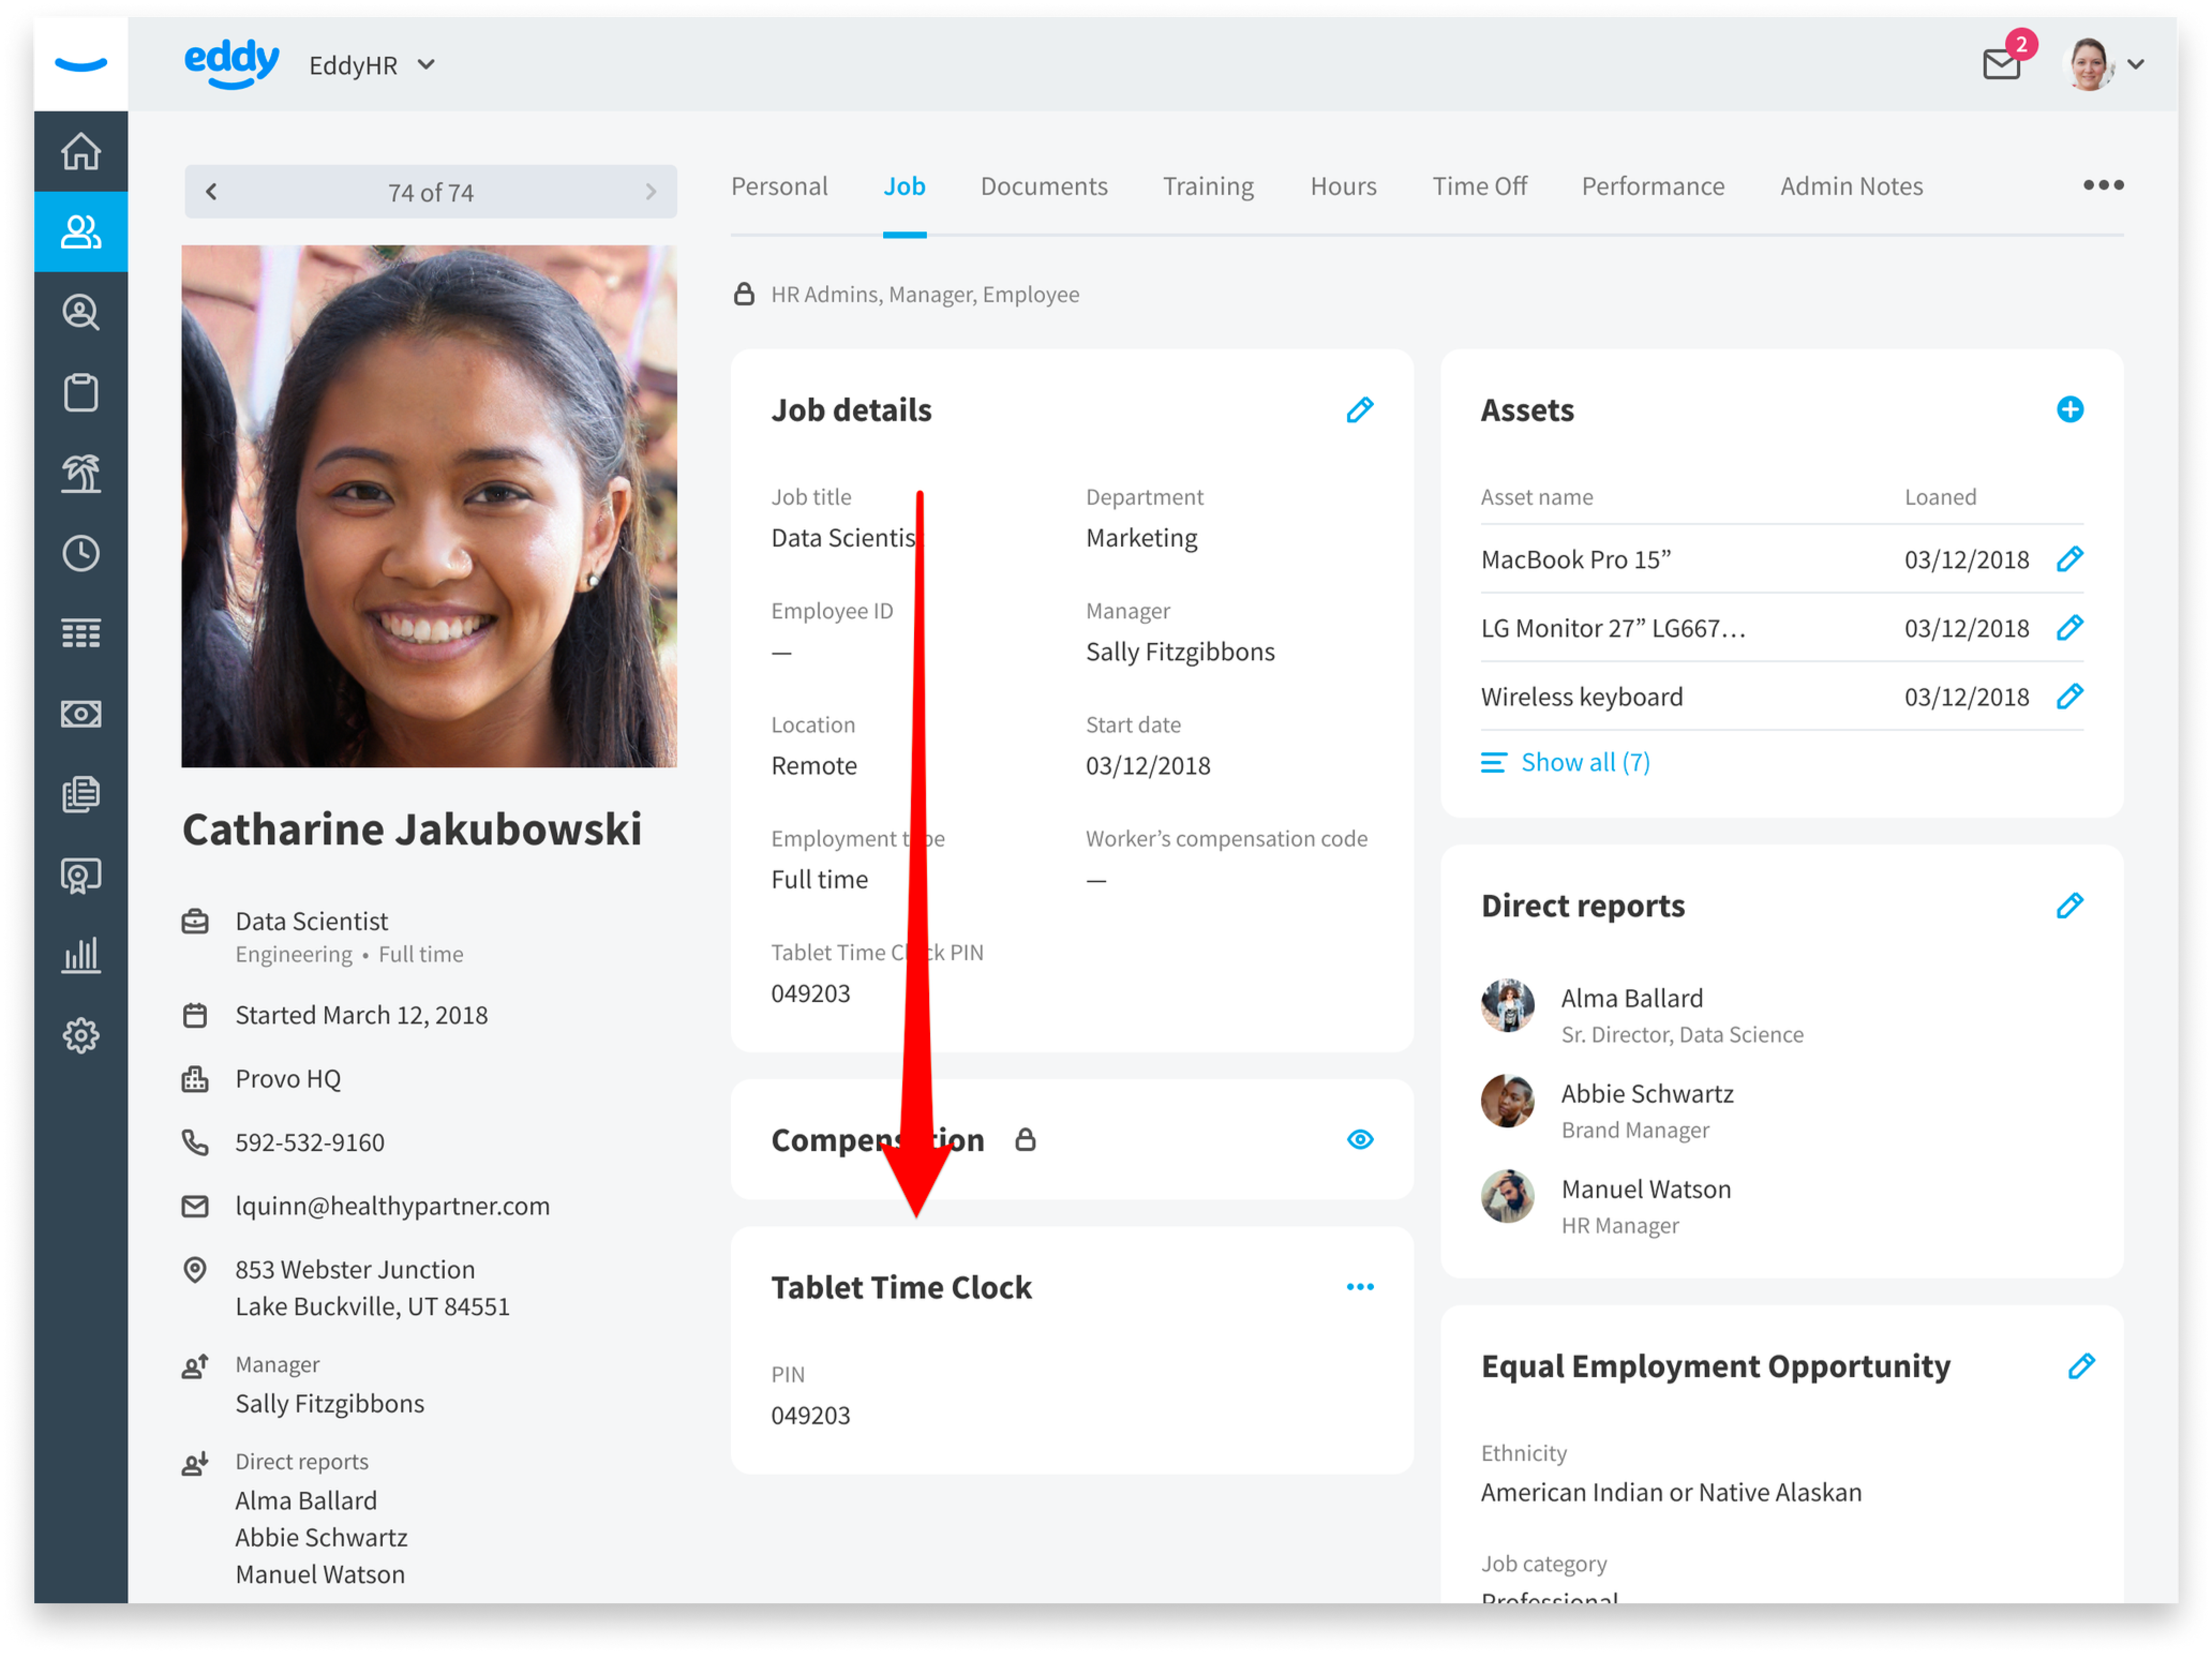Open the settings gear sidebar icon
This screenshot has height=1655, width=2212.
pos(81,1035)
